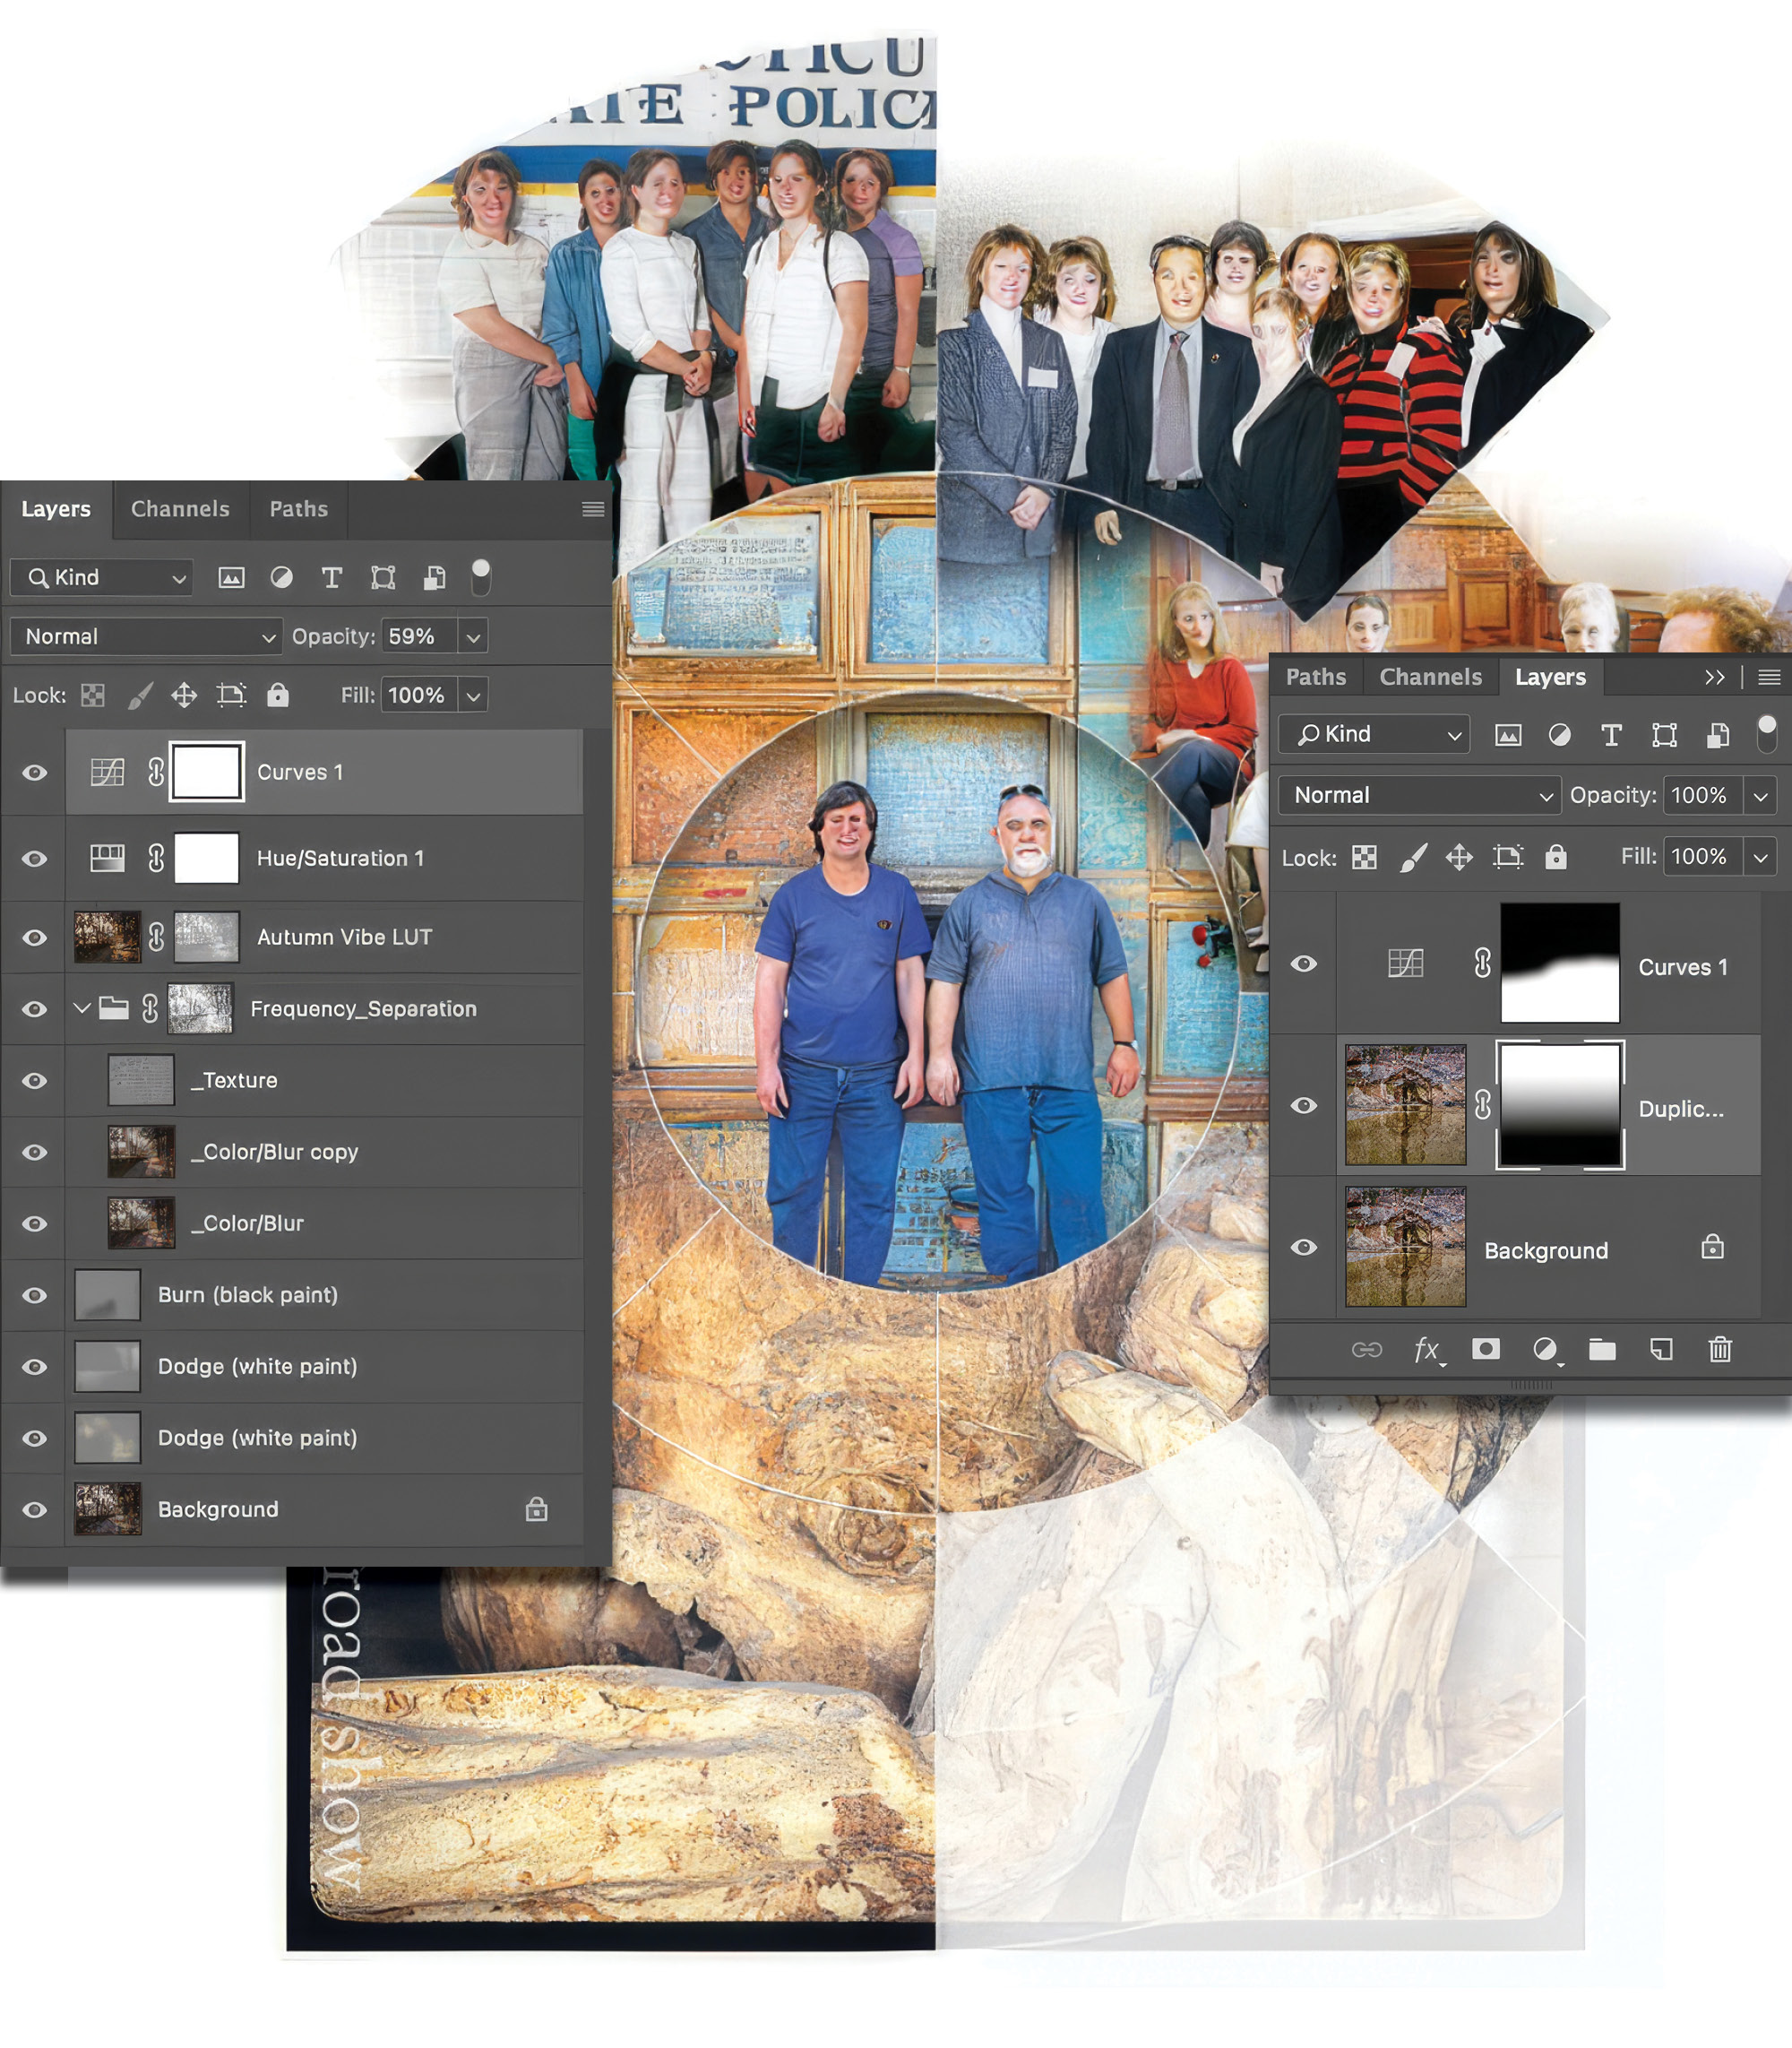This screenshot has width=1792, height=2048.
Task: Hide the Frequency_Separation group
Action: click(x=35, y=1008)
